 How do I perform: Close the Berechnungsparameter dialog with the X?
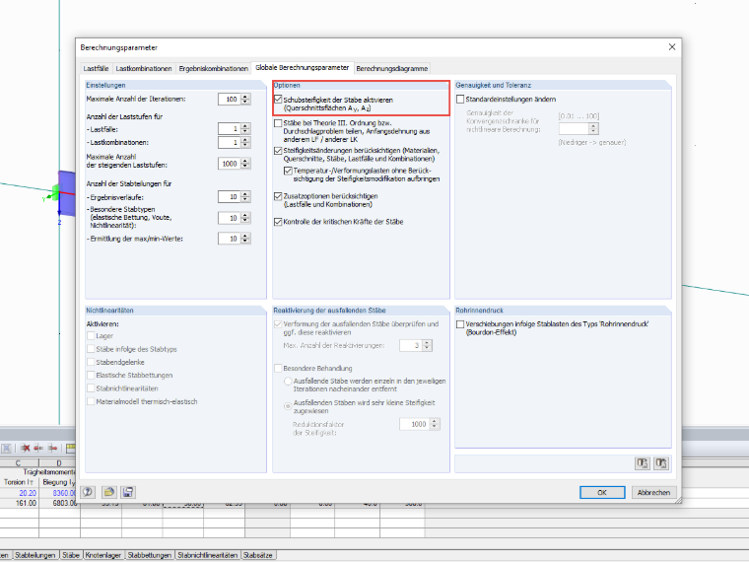click(671, 47)
